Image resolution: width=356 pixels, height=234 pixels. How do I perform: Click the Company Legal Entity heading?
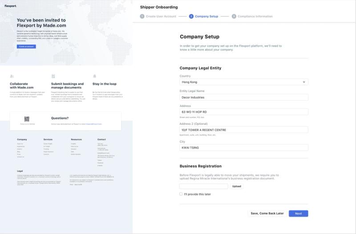(x=201, y=68)
